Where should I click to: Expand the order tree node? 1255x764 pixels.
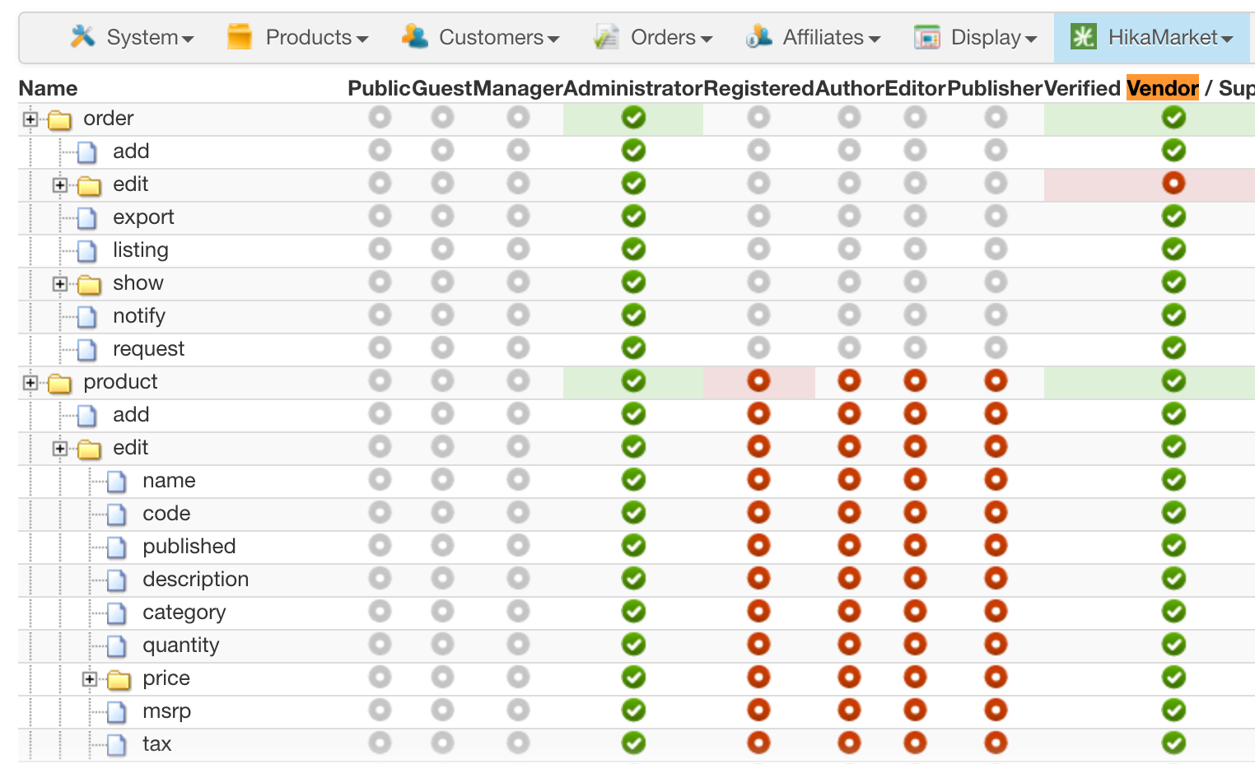30,119
